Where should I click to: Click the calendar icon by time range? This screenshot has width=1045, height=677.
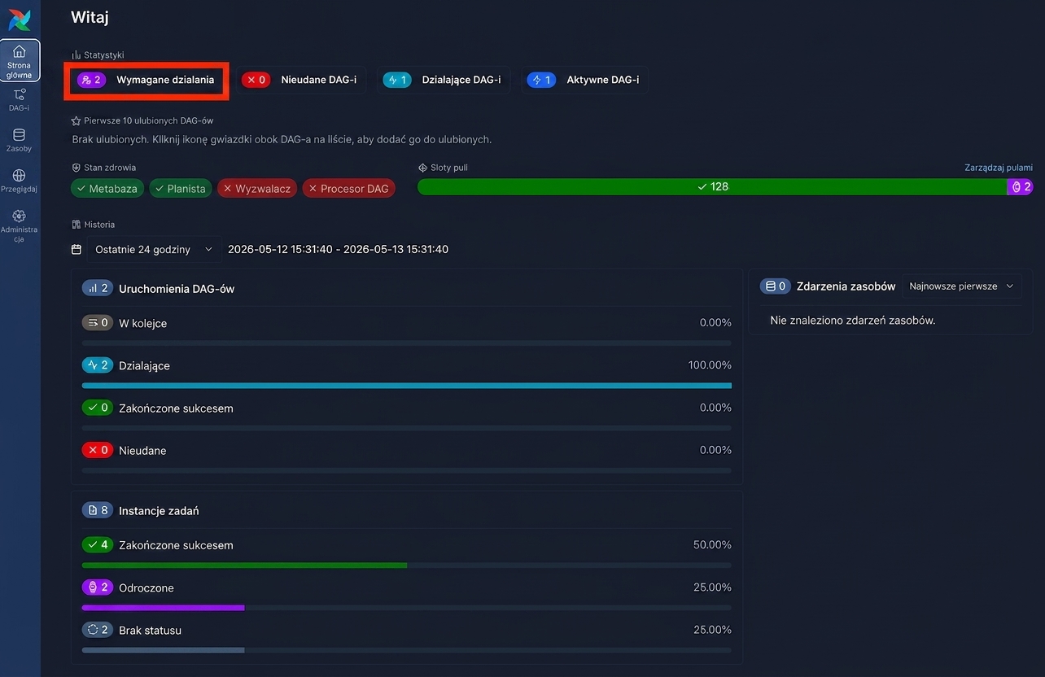pos(77,249)
